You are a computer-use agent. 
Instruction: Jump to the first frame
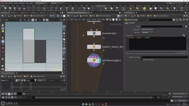(3, 94)
